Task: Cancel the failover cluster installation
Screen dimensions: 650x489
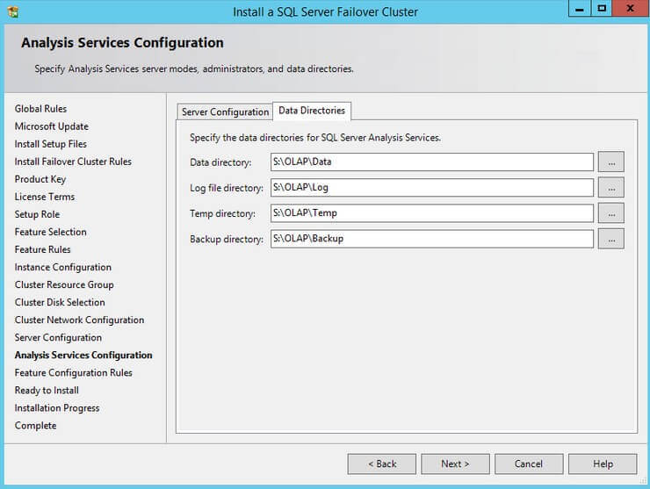Action: coord(529,464)
